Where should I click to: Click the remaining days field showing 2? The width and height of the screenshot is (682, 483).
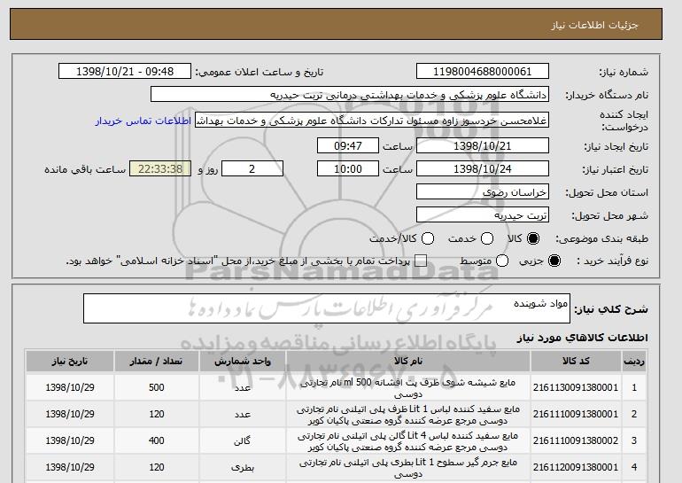(252, 169)
